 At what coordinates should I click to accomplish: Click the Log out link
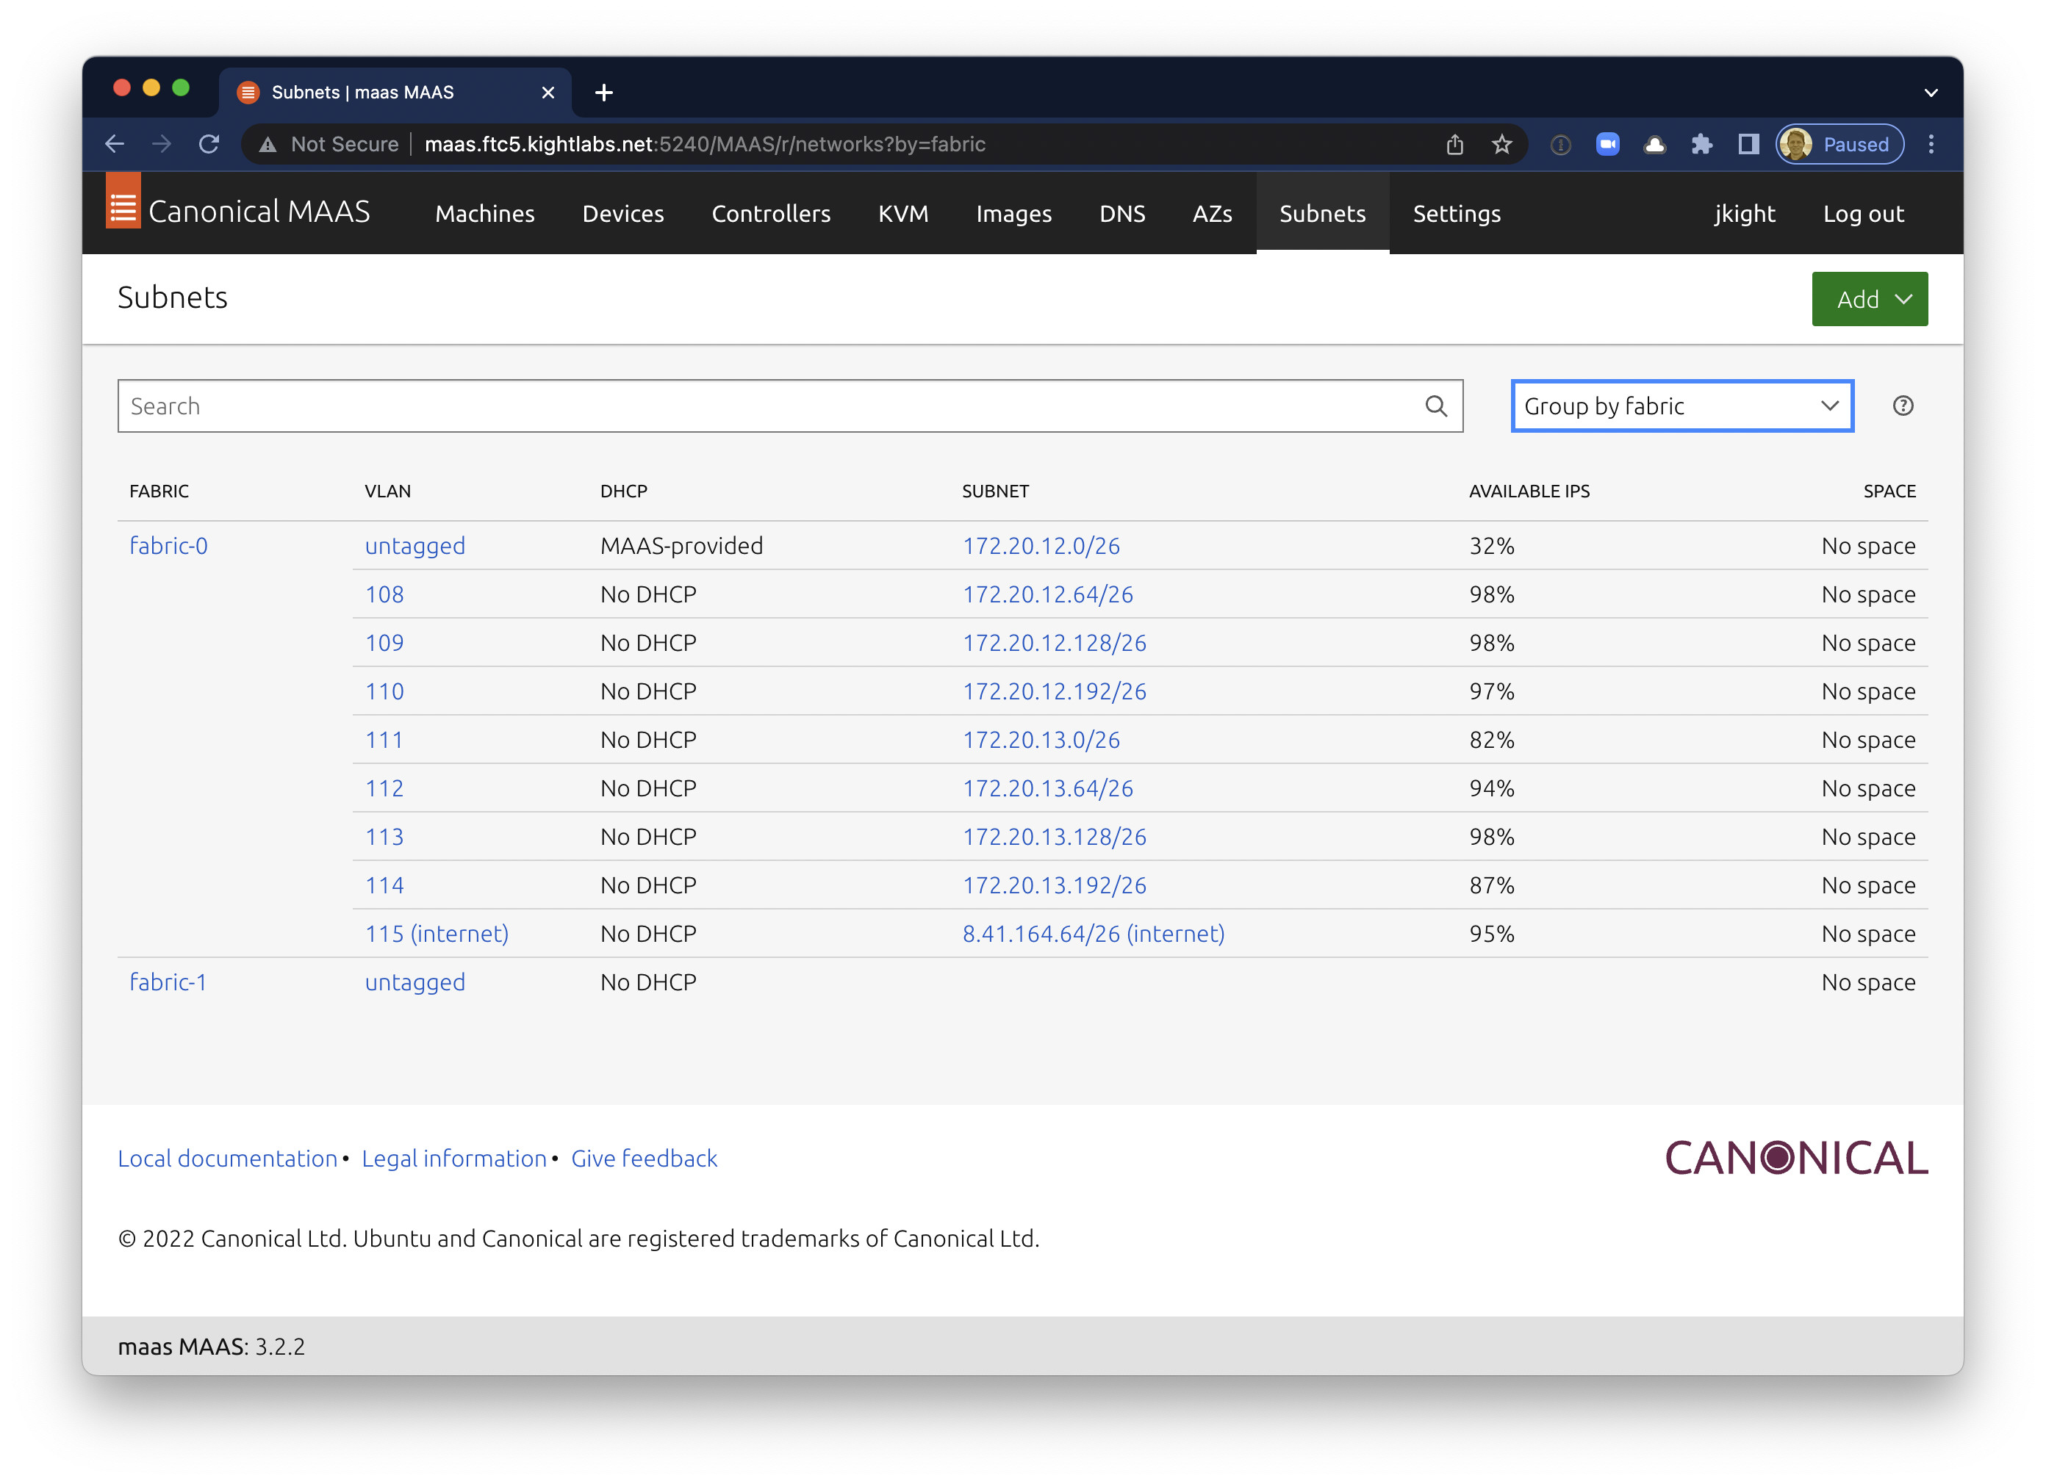[1863, 214]
